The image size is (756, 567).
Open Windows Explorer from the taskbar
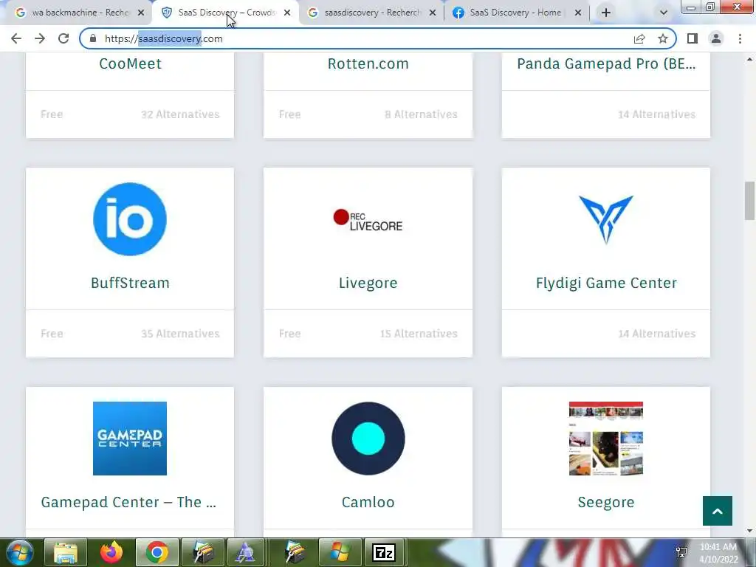(66, 552)
